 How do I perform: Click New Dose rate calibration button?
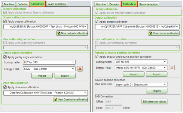[x=70, y=99]
